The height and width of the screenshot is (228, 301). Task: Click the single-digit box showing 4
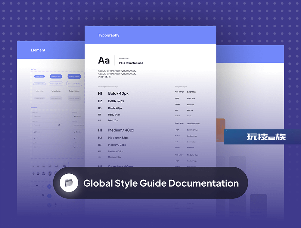(75, 138)
